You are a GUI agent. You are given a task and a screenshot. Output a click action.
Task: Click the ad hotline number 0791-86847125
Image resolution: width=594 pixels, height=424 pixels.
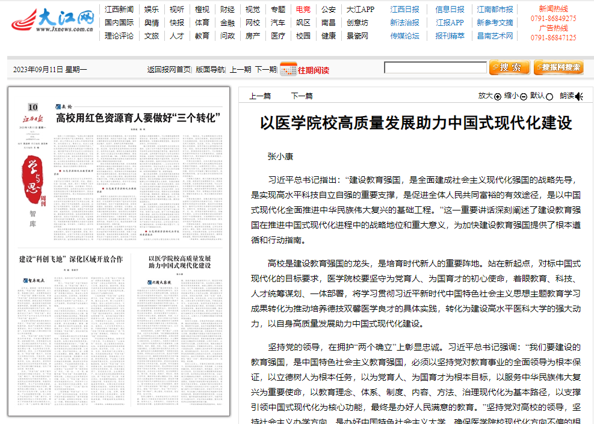[x=554, y=38]
